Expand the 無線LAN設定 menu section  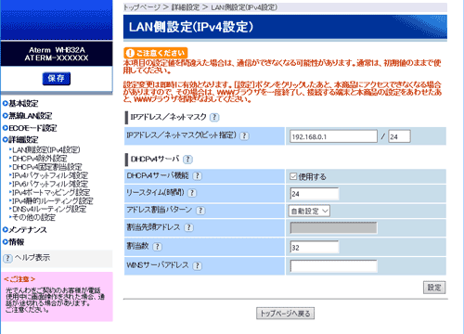pos(27,116)
